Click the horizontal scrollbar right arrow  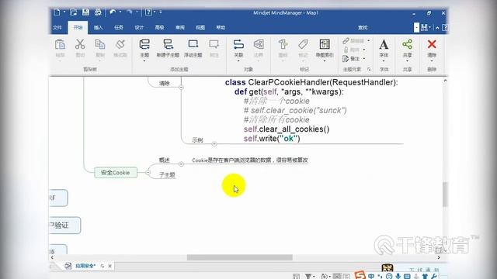439,257
